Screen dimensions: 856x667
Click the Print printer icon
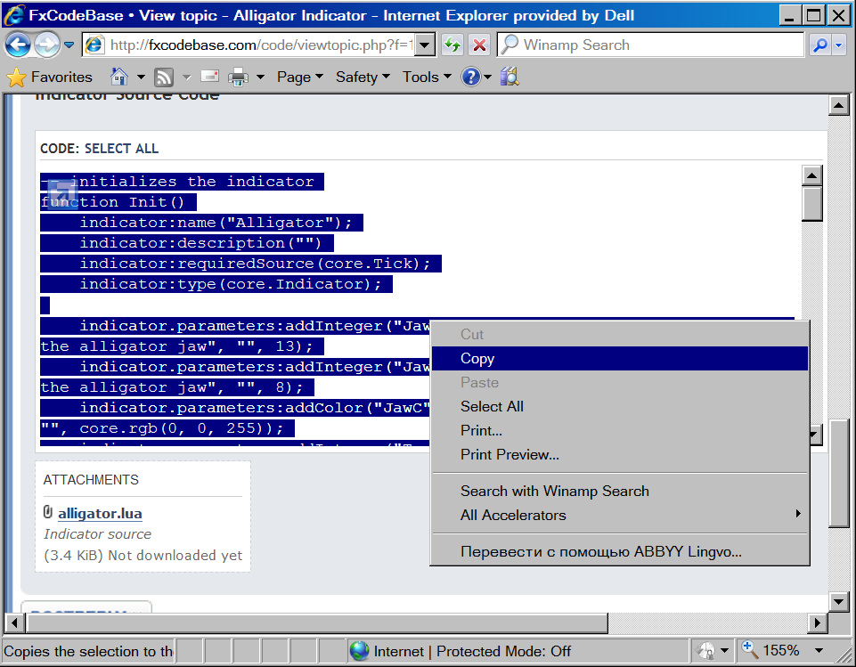click(x=238, y=77)
